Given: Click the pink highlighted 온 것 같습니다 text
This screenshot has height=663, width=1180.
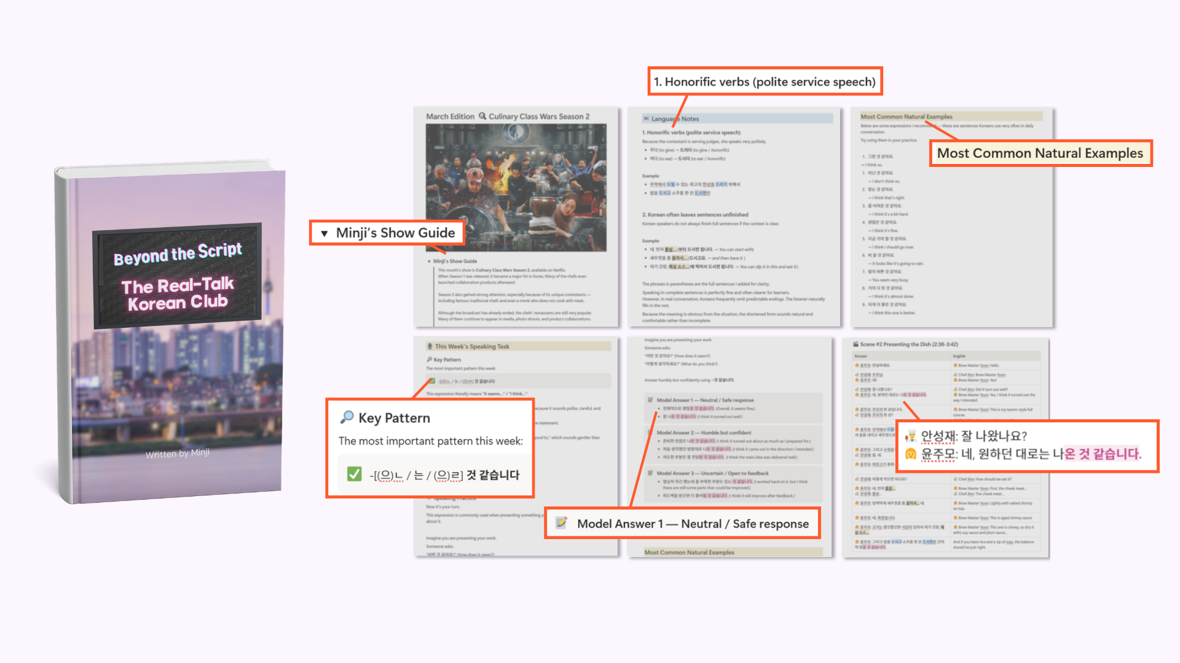Looking at the screenshot, I should click(1102, 454).
